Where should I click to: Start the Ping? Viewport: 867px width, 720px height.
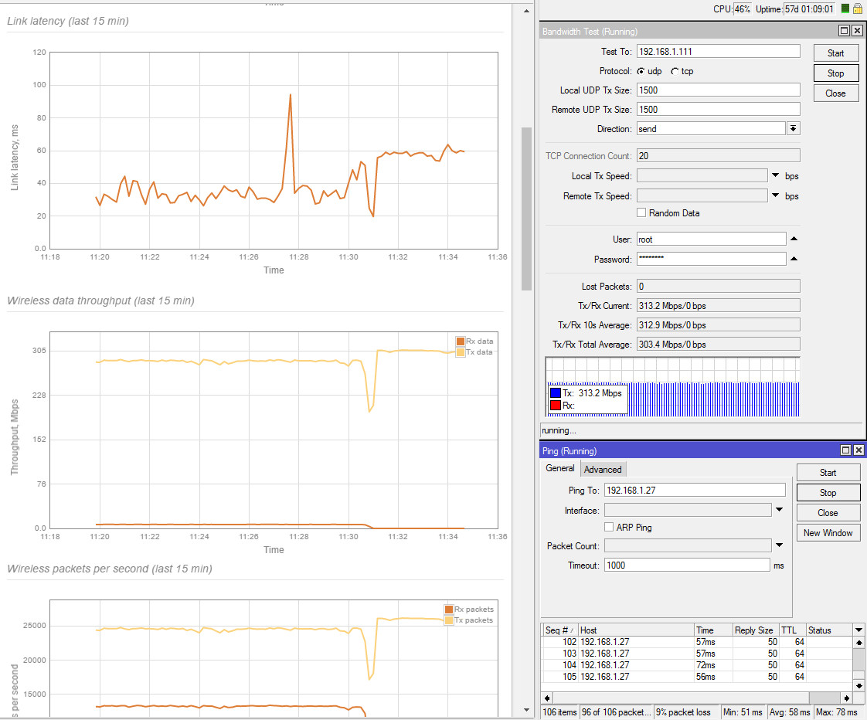[x=828, y=472]
